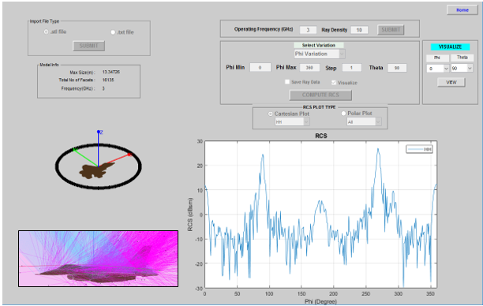Click the COMPUTE RCS button
Viewport: 483px width, 306px height.
point(320,95)
